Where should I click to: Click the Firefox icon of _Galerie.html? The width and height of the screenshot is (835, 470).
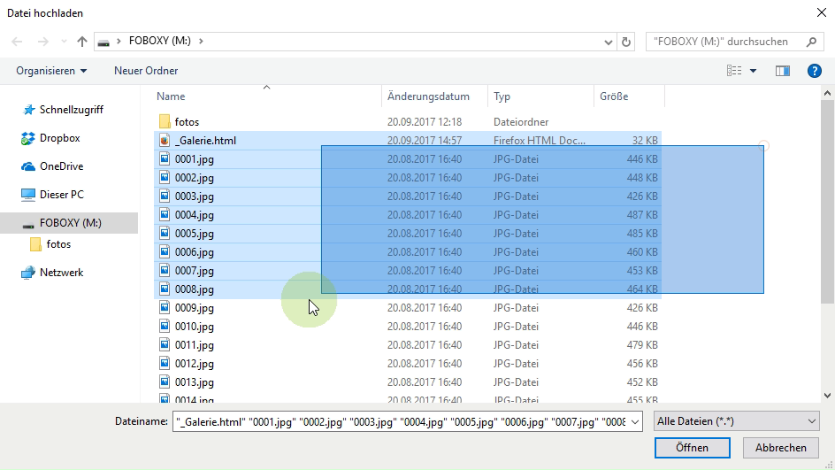click(x=164, y=141)
